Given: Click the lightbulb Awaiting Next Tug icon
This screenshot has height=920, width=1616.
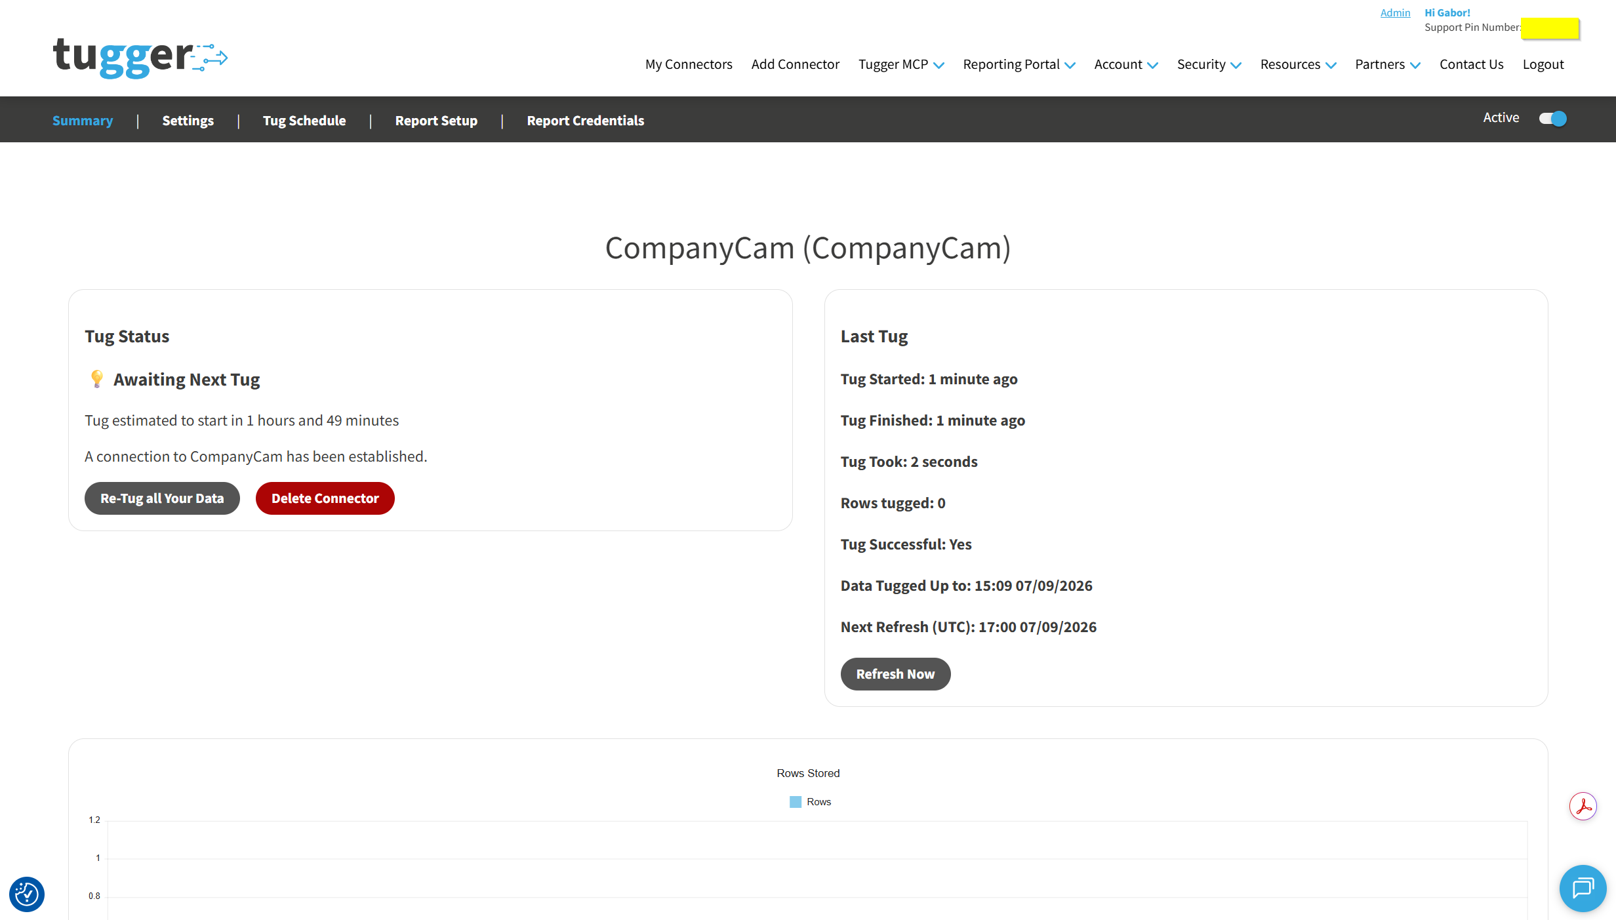Looking at the screenshot, I should click(96, 379).
